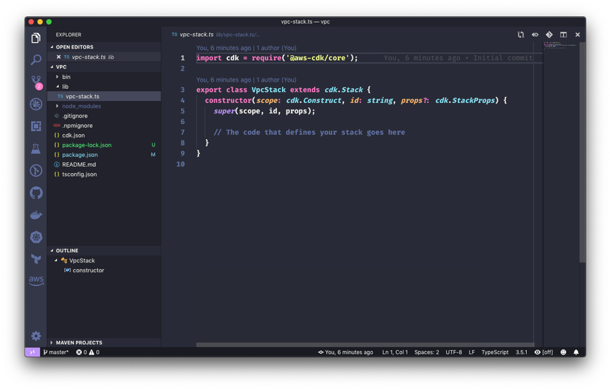
Task: Click the TypeScript version 3.5.1 item
Action: point(521,352)
